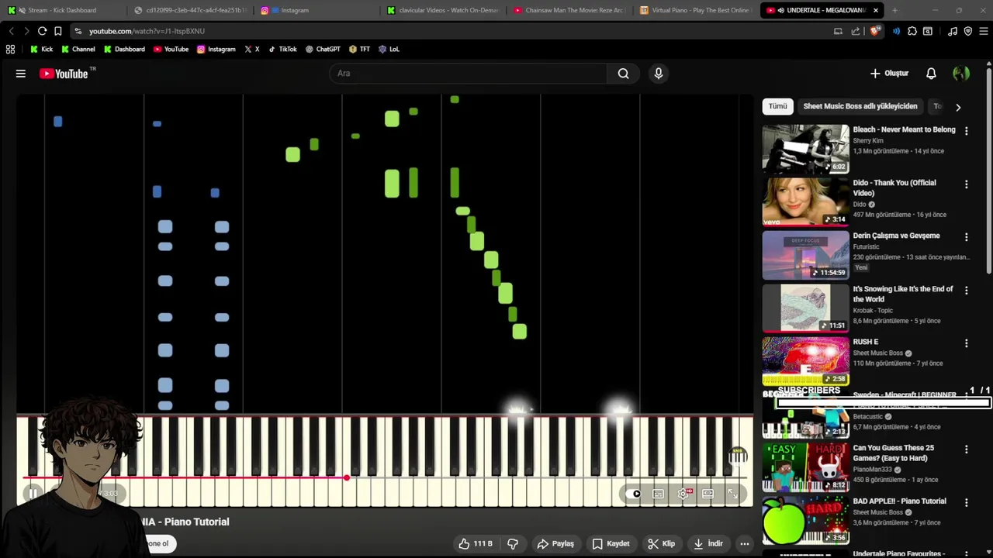Reload the page with the refresh icon
The height and width of the screenshot is (558, 993).
click(42, 31)
